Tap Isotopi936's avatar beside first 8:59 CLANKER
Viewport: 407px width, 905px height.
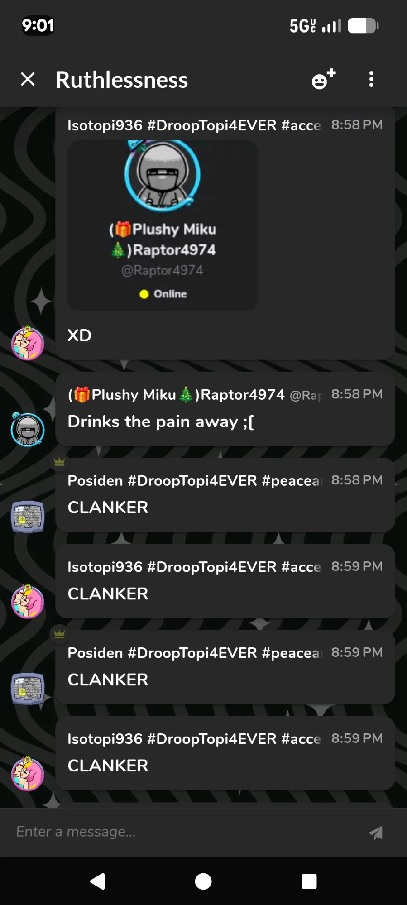(28, 602)
